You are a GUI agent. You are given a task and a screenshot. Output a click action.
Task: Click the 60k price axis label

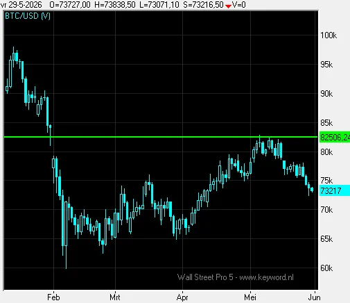coord(326,268)
